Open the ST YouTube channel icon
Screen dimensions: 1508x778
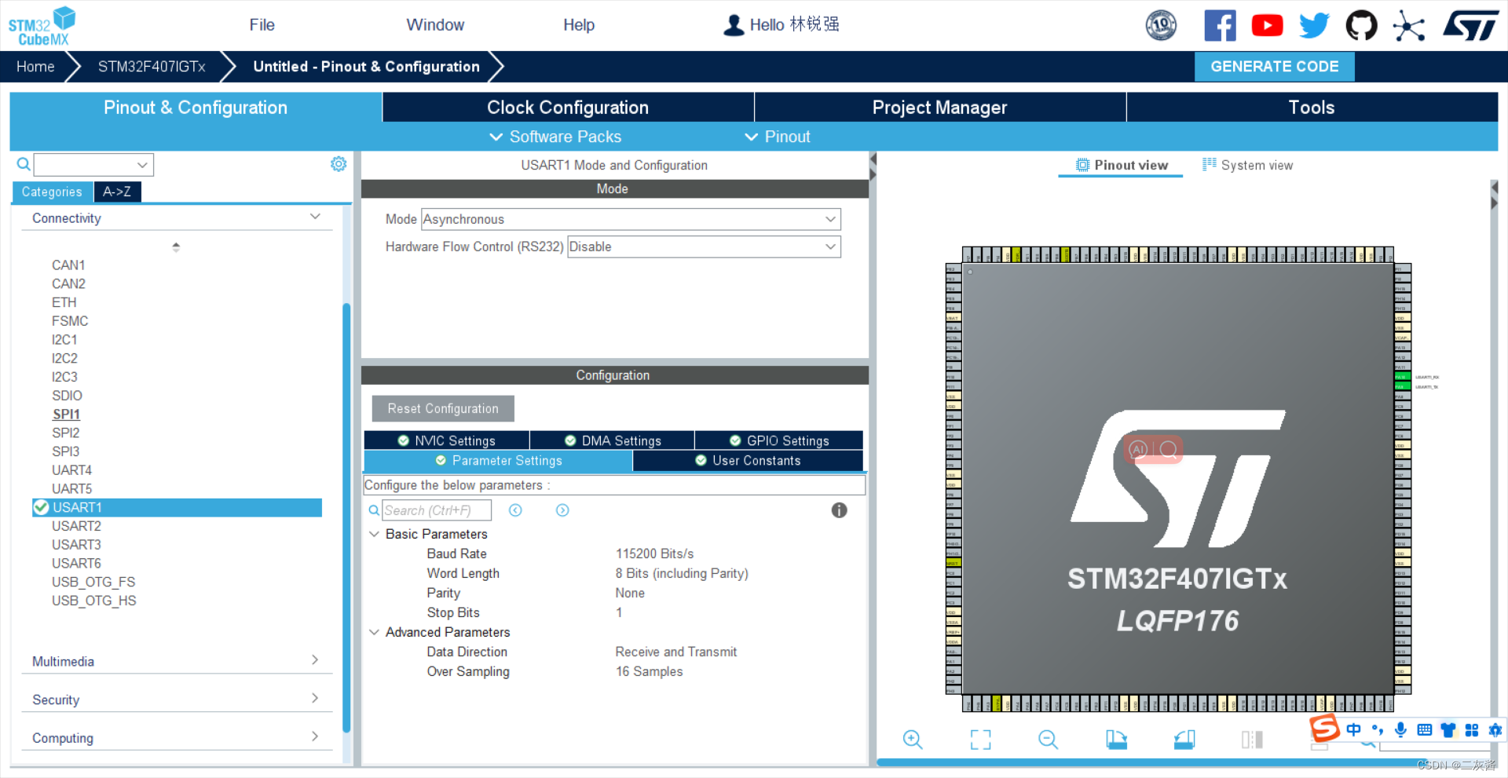(x=1267, y=25)
